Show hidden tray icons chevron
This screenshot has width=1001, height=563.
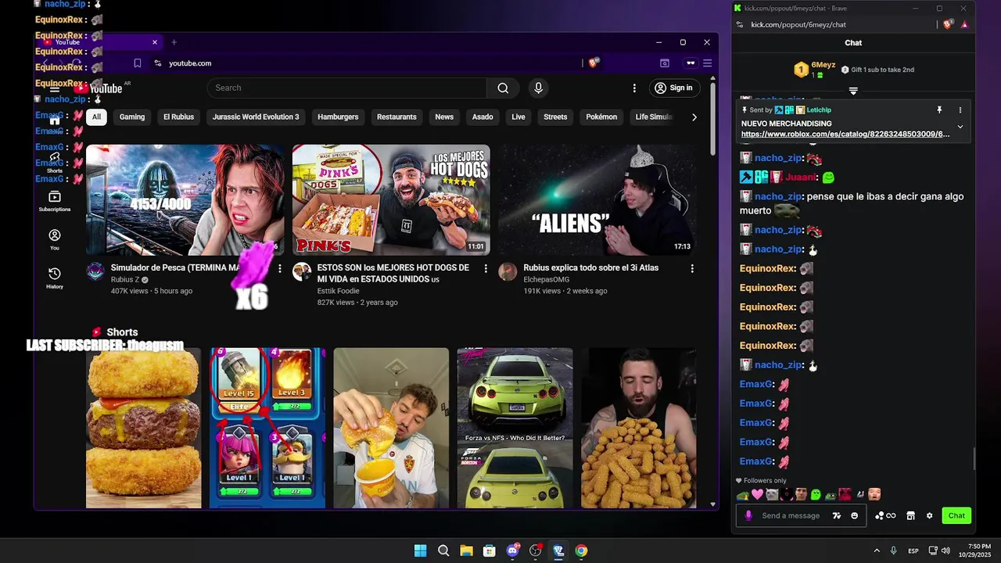pos(877,550)
